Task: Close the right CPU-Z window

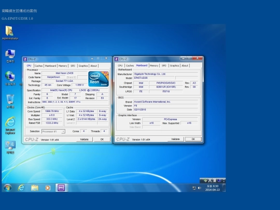Action: tap(198, 58)
